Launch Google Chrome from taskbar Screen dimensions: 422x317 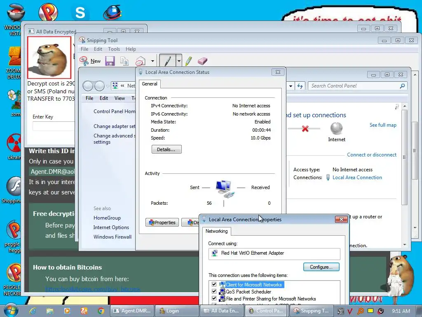click(x=101, y=311)
